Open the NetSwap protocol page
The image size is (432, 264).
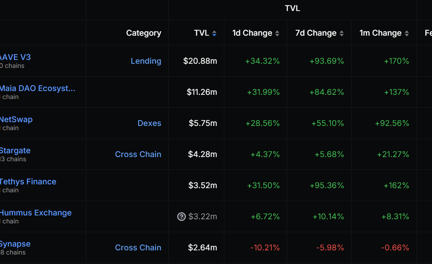[16, 119]
